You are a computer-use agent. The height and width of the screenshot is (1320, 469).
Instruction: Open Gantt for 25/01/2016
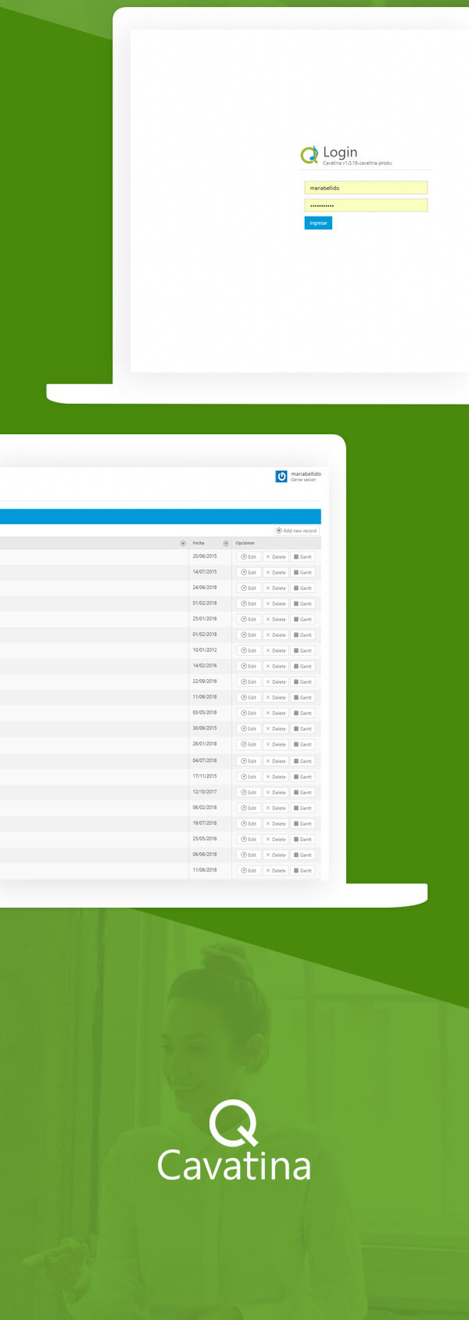click(303, 620)
